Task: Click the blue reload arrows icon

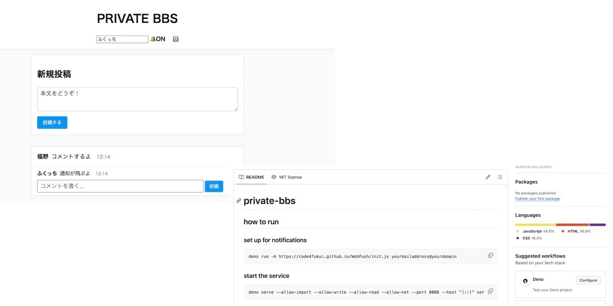Action: click(x=175, y=39)
